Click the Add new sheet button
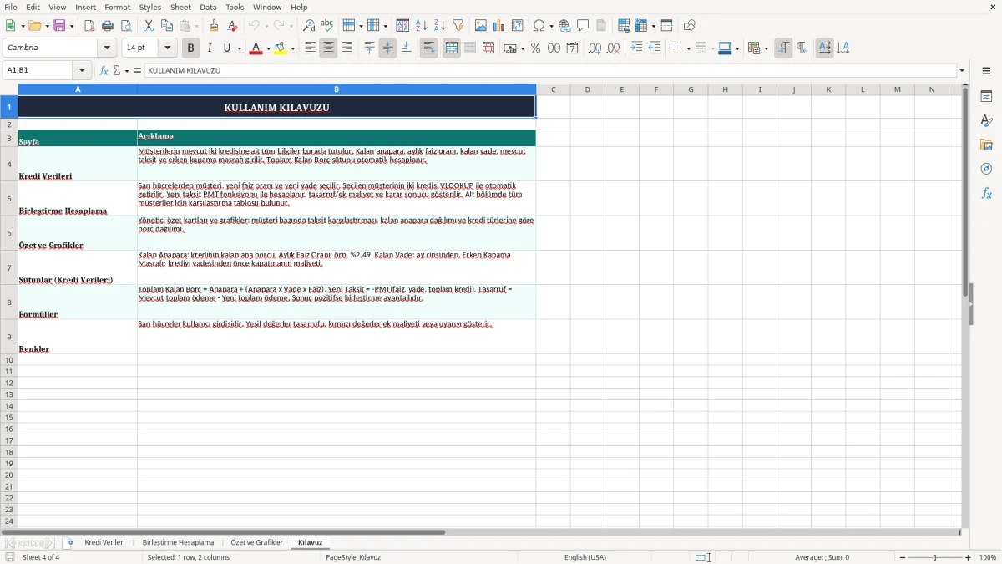This screenshot has width=1002, height=564. click(70, 542)
